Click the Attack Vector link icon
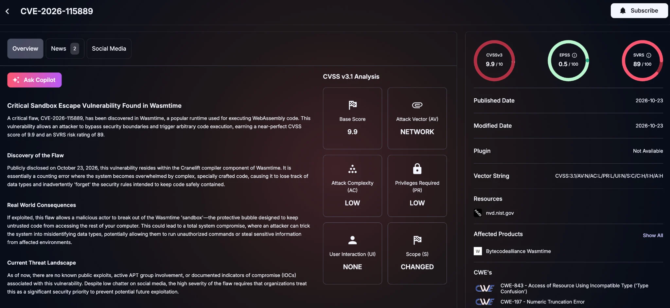 pyautogui.click(x=417, y=105)
